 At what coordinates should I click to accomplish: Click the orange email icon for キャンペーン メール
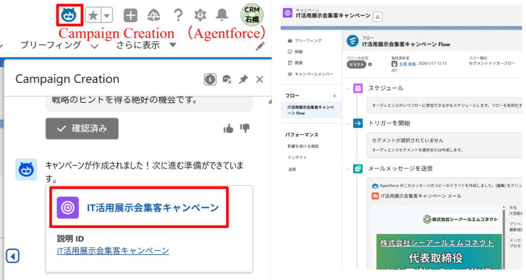pyautogui.click(x=375, y=196)
